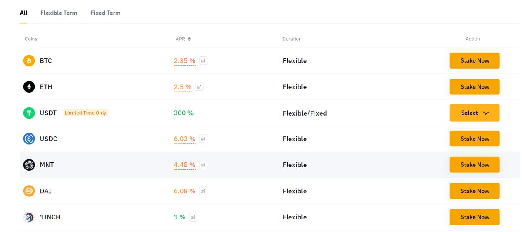Click the DAI coin icon

click(29, 191)
